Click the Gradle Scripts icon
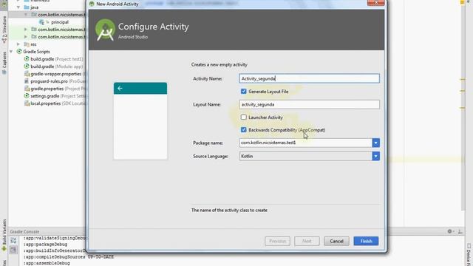This screenshot has width=473, height=266. [x=19, y=52]
